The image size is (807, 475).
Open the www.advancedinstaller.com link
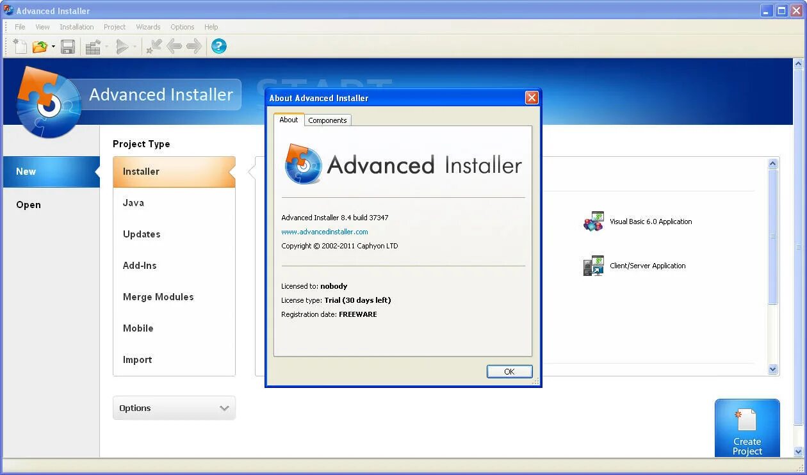pyautogui.click(x=325, y=232)
